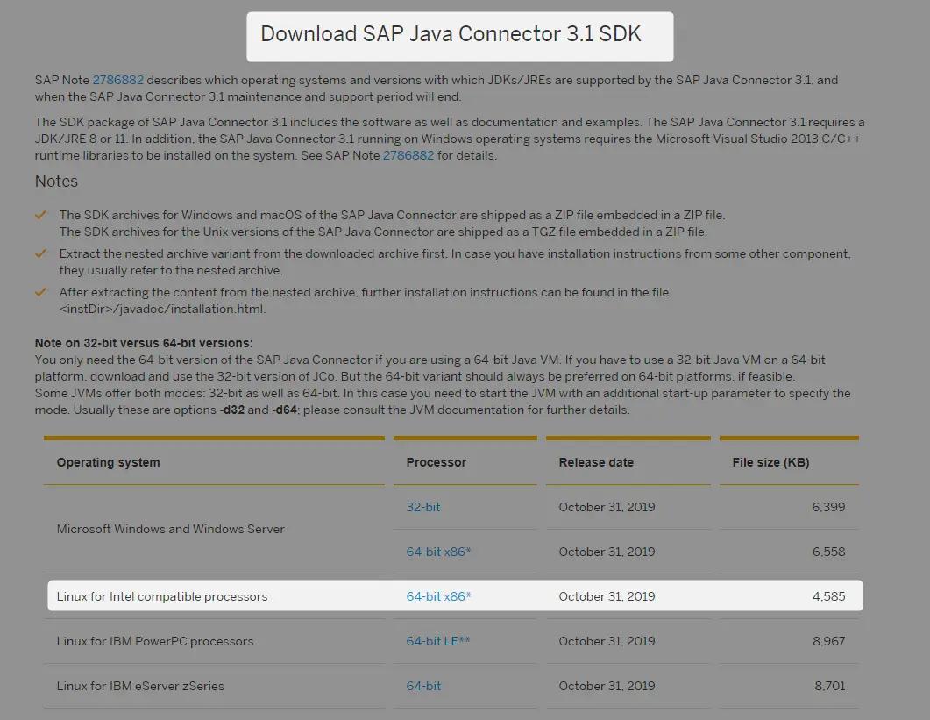Click the 'Release date' column header
930x720 pixels.
(x=596, y=462)
